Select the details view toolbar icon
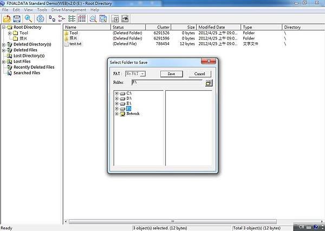 (82, 19)
